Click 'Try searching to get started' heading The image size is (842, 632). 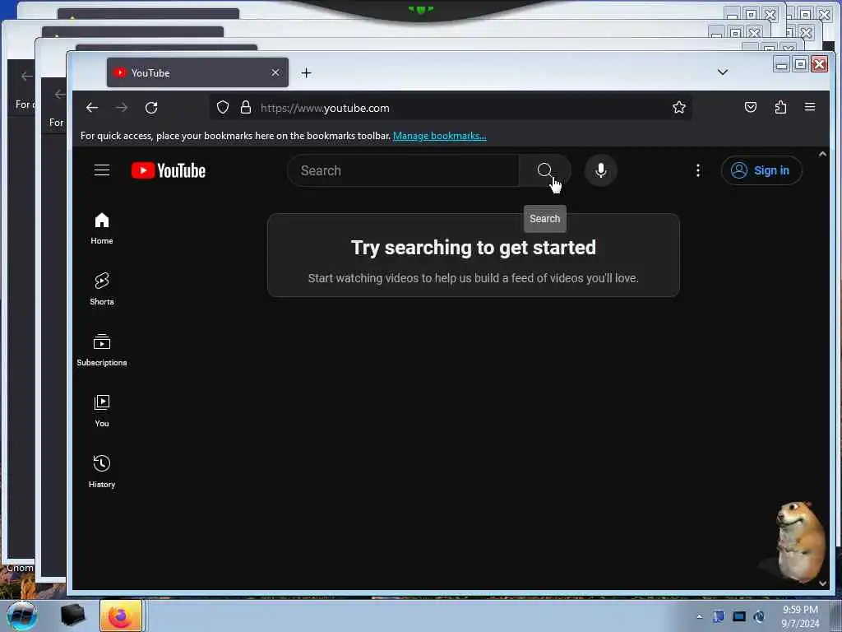[x=473, y=248]
